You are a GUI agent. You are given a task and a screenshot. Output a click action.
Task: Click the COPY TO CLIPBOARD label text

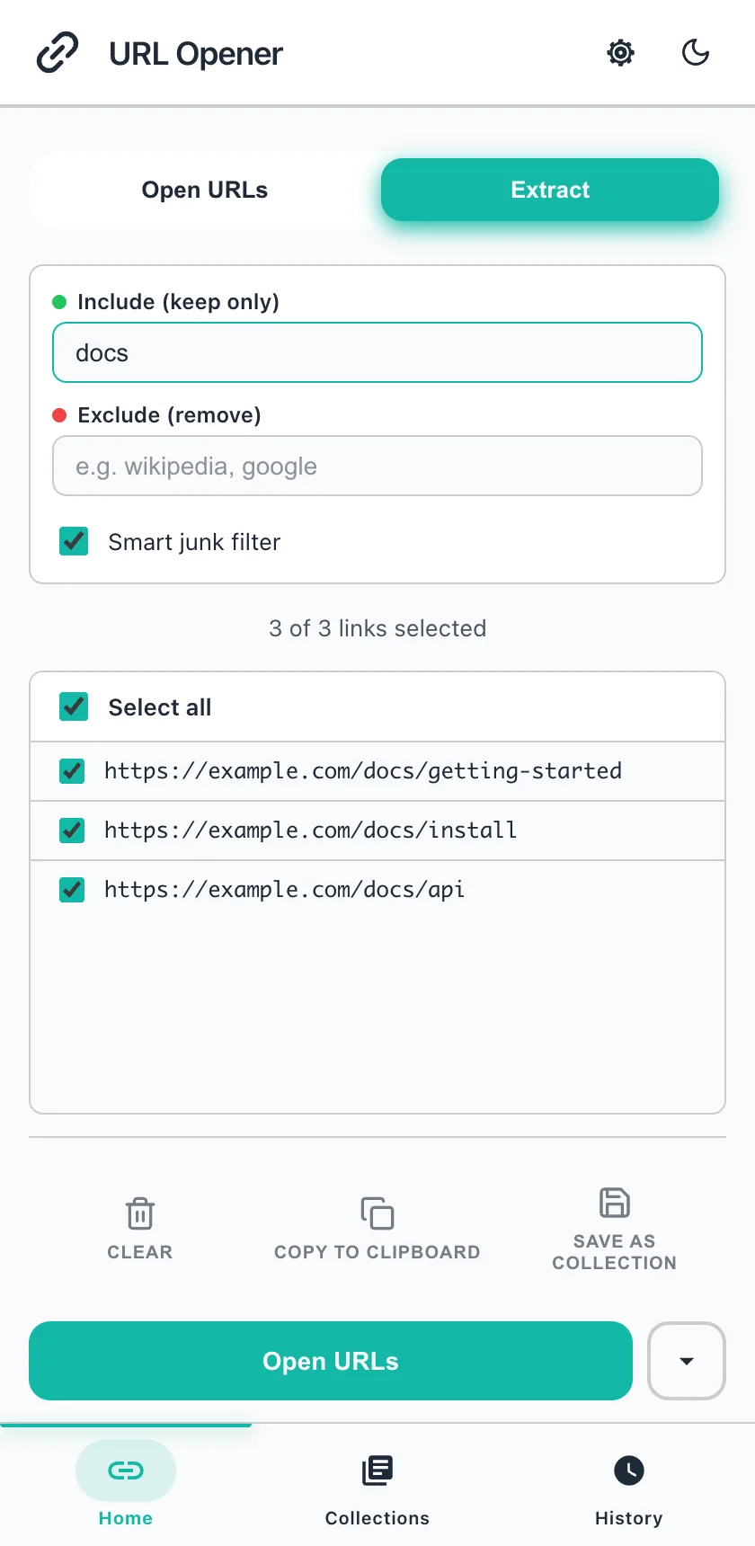377,1252
